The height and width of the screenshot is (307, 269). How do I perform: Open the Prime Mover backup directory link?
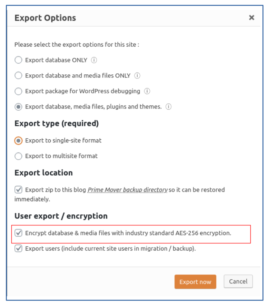(128, 190)
